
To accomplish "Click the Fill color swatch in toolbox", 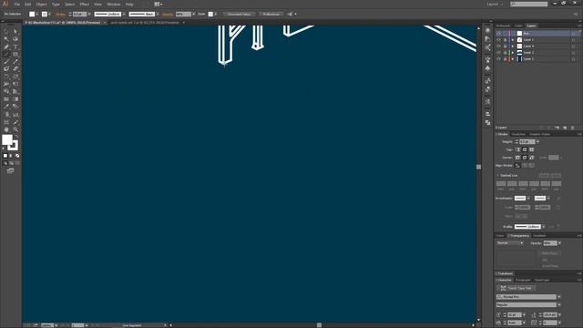I will tap(7, 139).
